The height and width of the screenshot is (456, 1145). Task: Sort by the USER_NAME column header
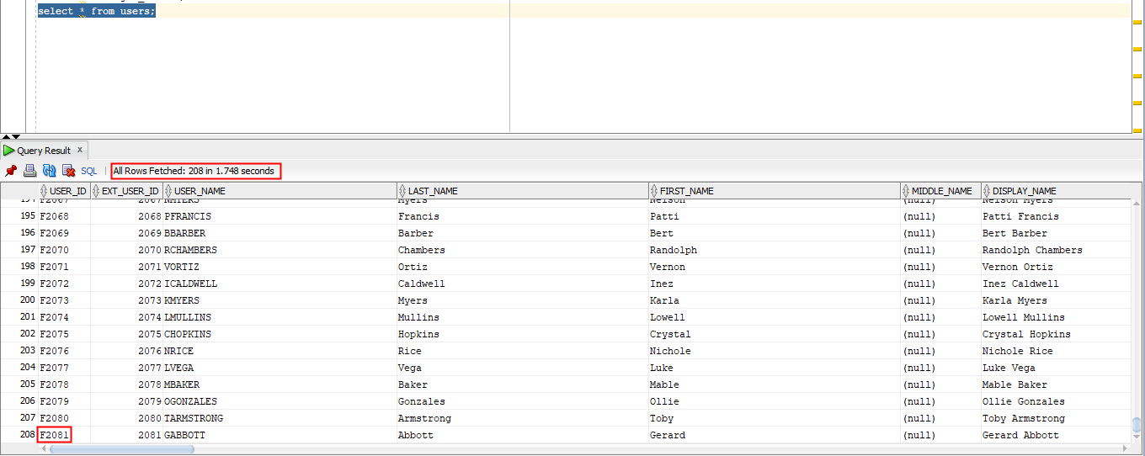click(x=280, y=191)
